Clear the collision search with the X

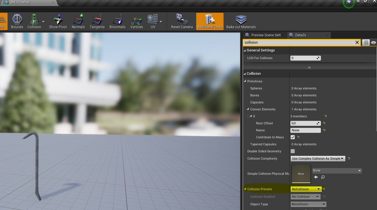[357, 43]
